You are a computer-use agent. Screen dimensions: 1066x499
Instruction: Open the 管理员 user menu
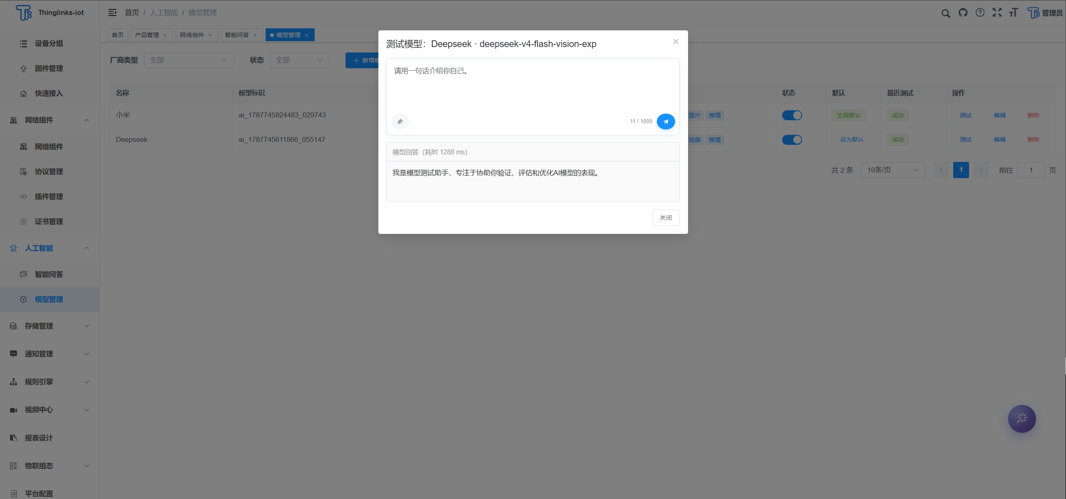(1045, 13)
